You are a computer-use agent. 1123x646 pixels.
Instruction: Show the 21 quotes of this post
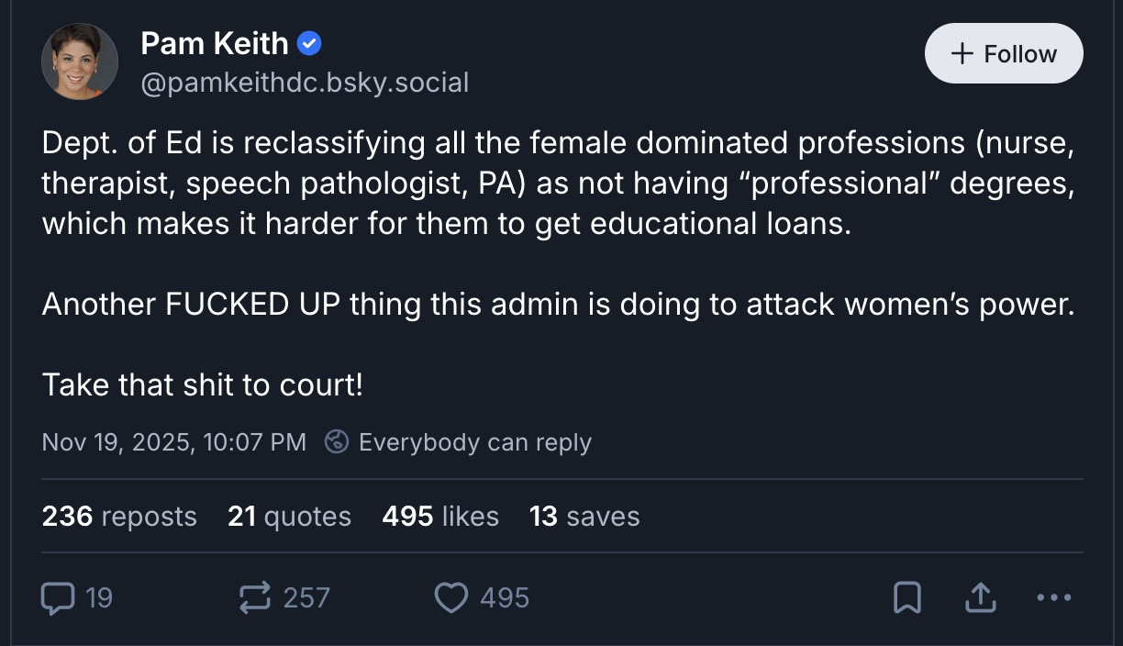pyautogui.click(x=289, y=516)
